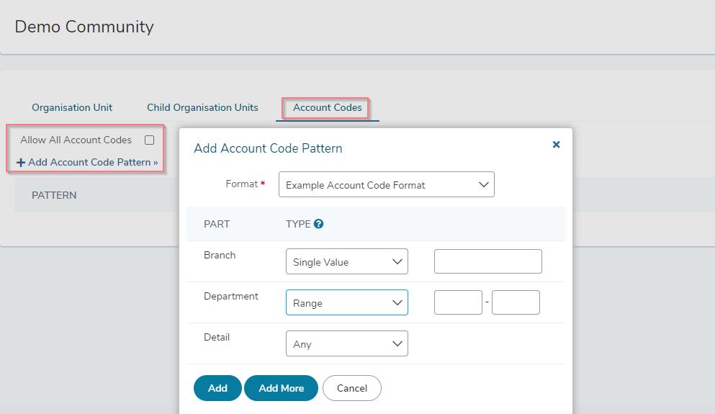
Task: Enable the Allow All Account Codes checkbox
Action: (x=150, y=140)
